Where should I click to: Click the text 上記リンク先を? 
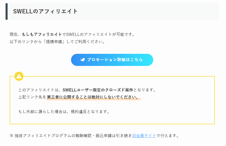32,97
